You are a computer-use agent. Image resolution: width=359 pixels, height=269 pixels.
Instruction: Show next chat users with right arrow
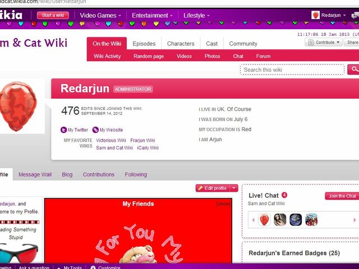click(x=355, y=220)
